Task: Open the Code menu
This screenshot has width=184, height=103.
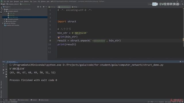Action: click(x=22, y=1)
